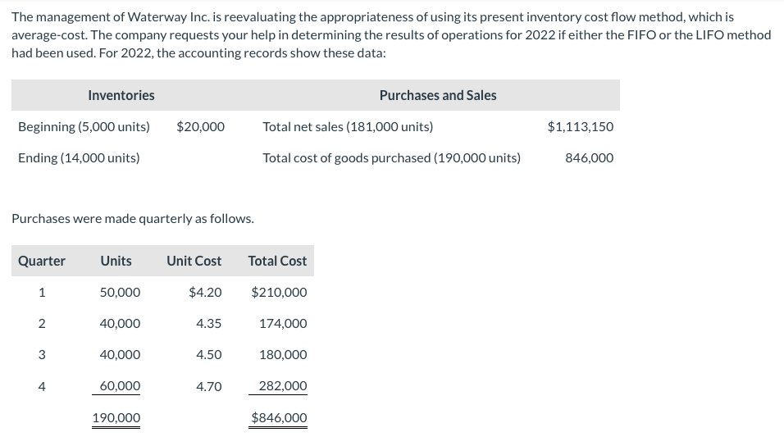Click the Units column header

coord(116,261)
